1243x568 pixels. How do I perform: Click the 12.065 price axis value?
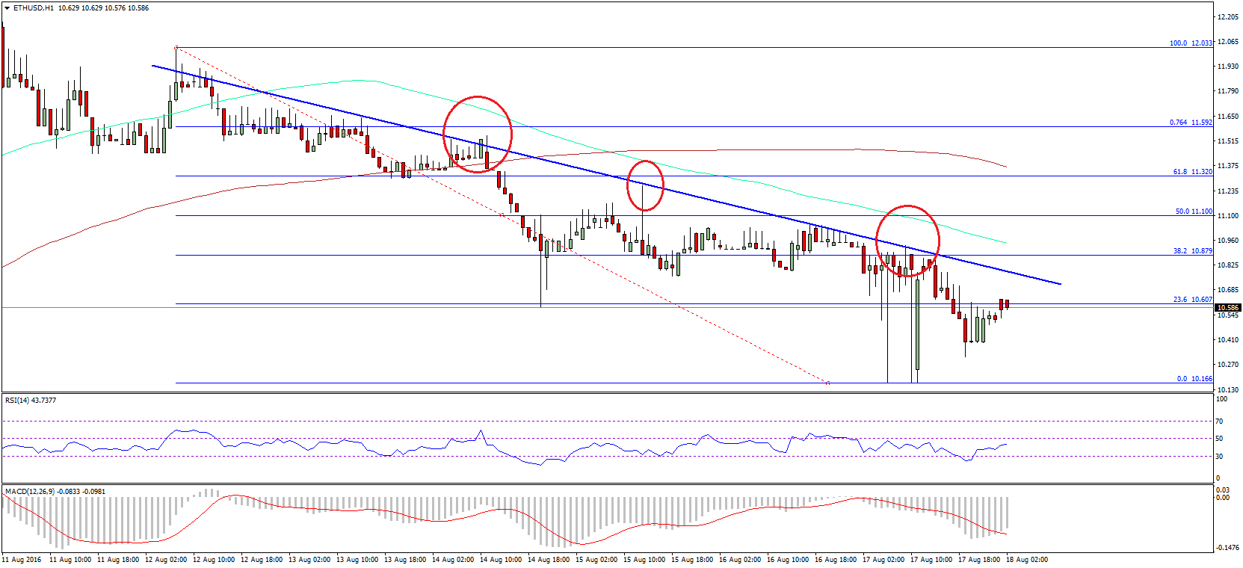pos(1228,42)
